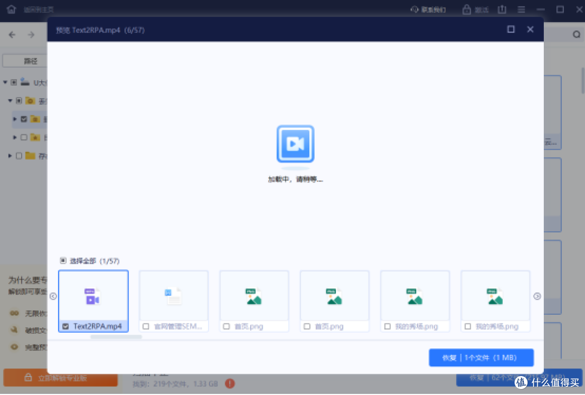585x395 pixels.
Task: Click the infinity unlimited recovery icon
Action: pos(14,313)
